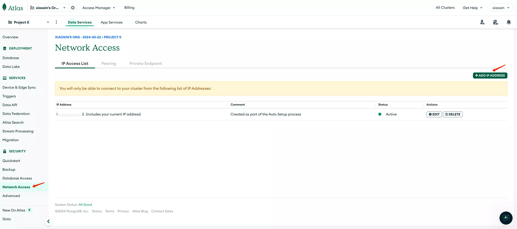Open Stream Processing in the sidebar

pyautogui.click(x=18, y=131)
